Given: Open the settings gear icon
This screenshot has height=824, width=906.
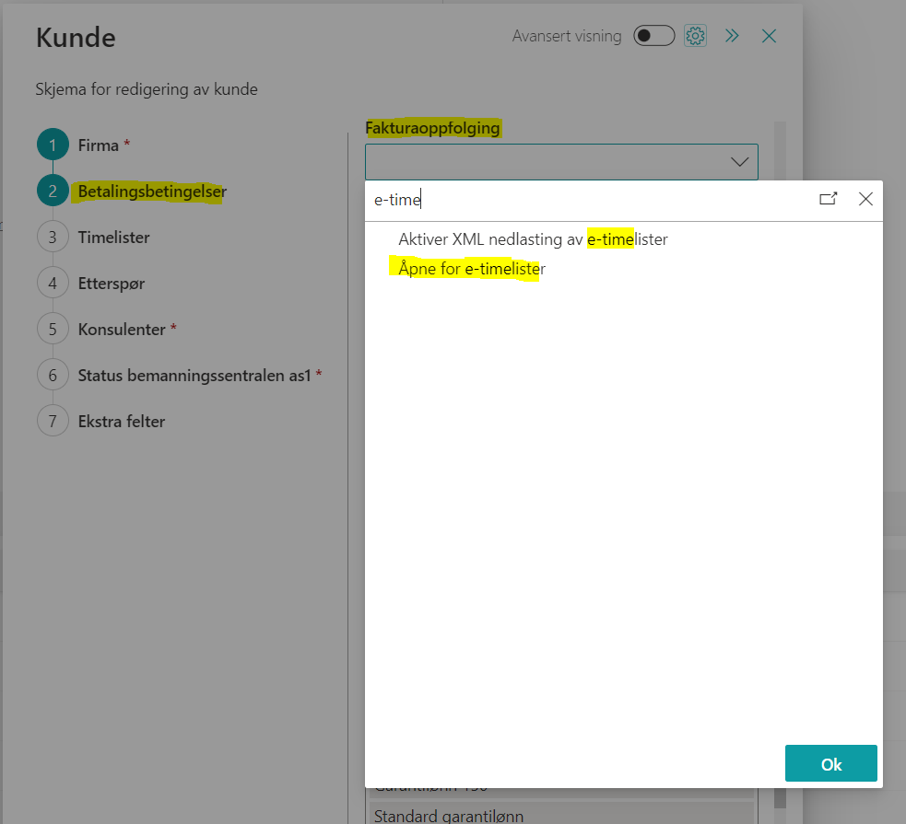Looking at the screenshot, I should click(695, 36).
